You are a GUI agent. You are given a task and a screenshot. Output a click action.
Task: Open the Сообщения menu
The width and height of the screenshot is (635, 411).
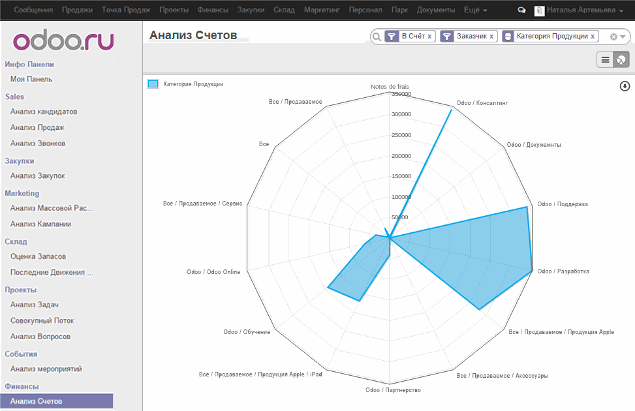pyautogui.click(x=33, y=10)
